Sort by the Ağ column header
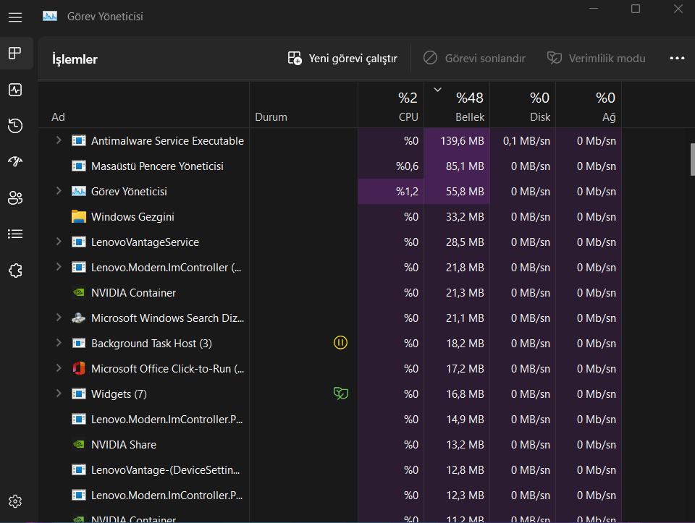 589,106
